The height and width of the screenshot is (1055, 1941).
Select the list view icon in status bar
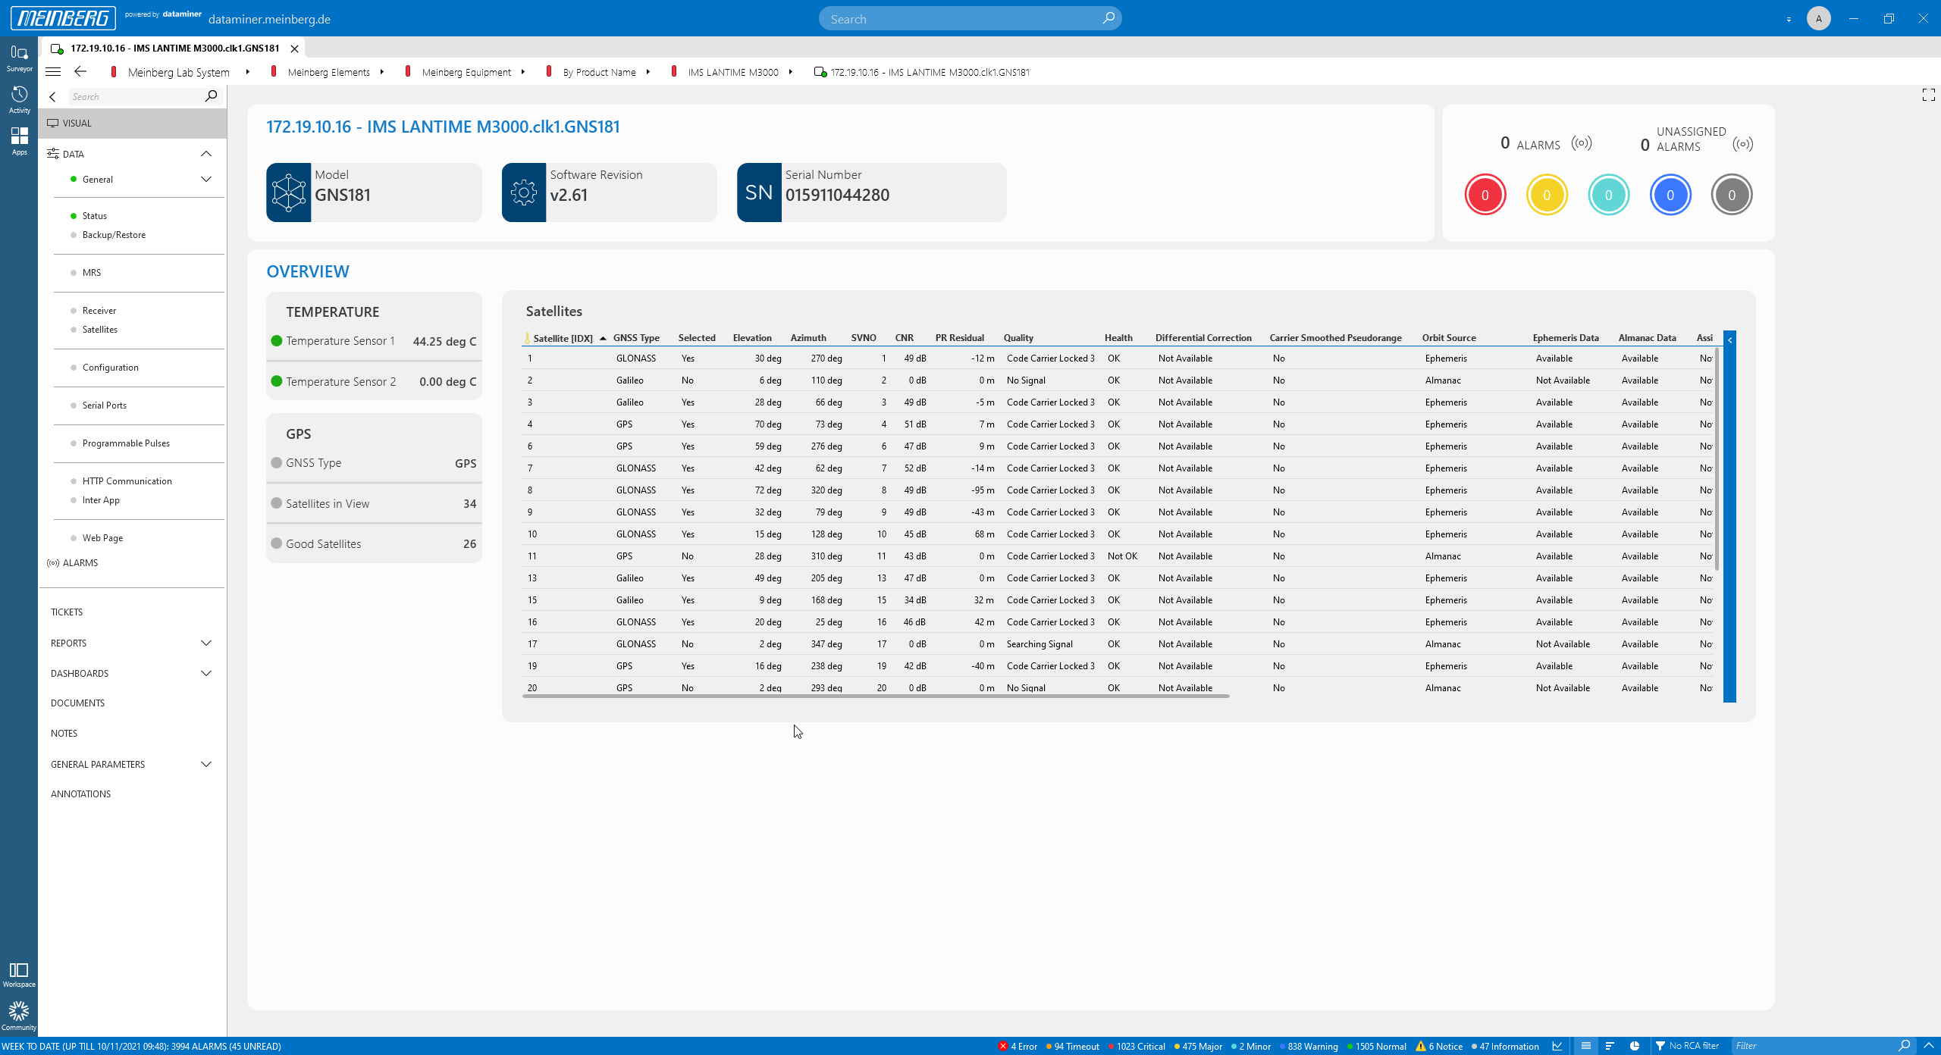[1585, 1046]
